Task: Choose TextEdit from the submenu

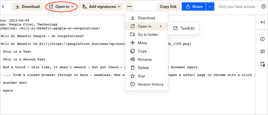Action: point(184,28)
